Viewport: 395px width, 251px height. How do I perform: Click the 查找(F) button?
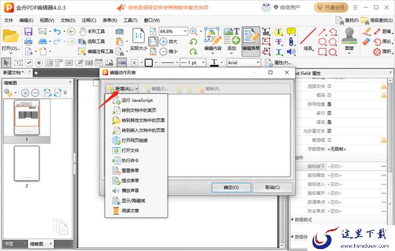coord(348,20)
